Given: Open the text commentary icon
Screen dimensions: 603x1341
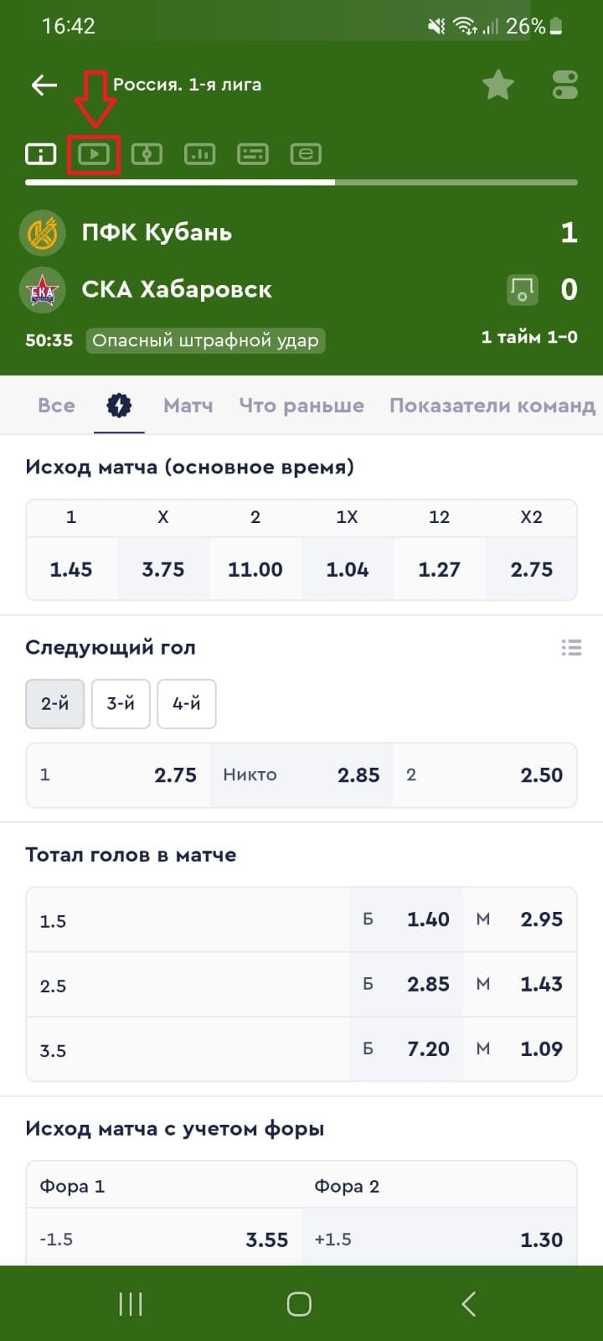Looking at the screenshot, I should [252, 154].
